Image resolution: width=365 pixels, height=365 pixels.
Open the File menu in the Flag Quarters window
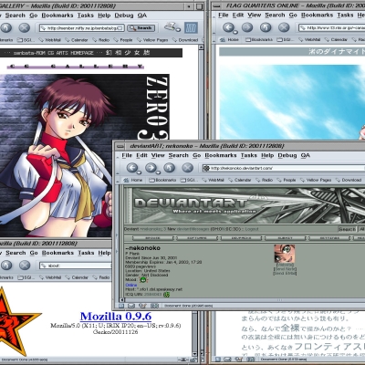tap(223, 15)
